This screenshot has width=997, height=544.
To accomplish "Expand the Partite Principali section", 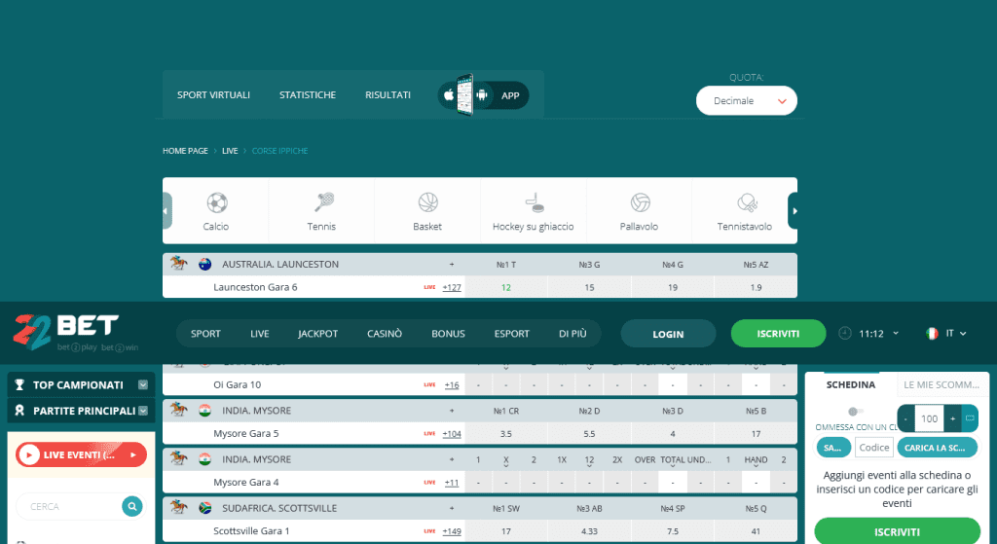I will coord(143,411).
